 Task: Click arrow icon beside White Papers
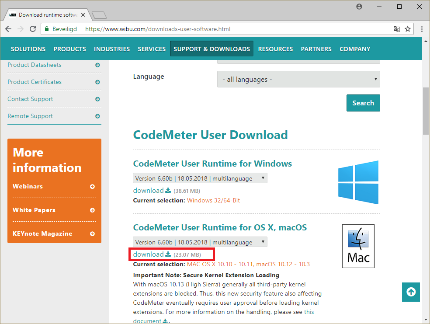tap(92, 210)
